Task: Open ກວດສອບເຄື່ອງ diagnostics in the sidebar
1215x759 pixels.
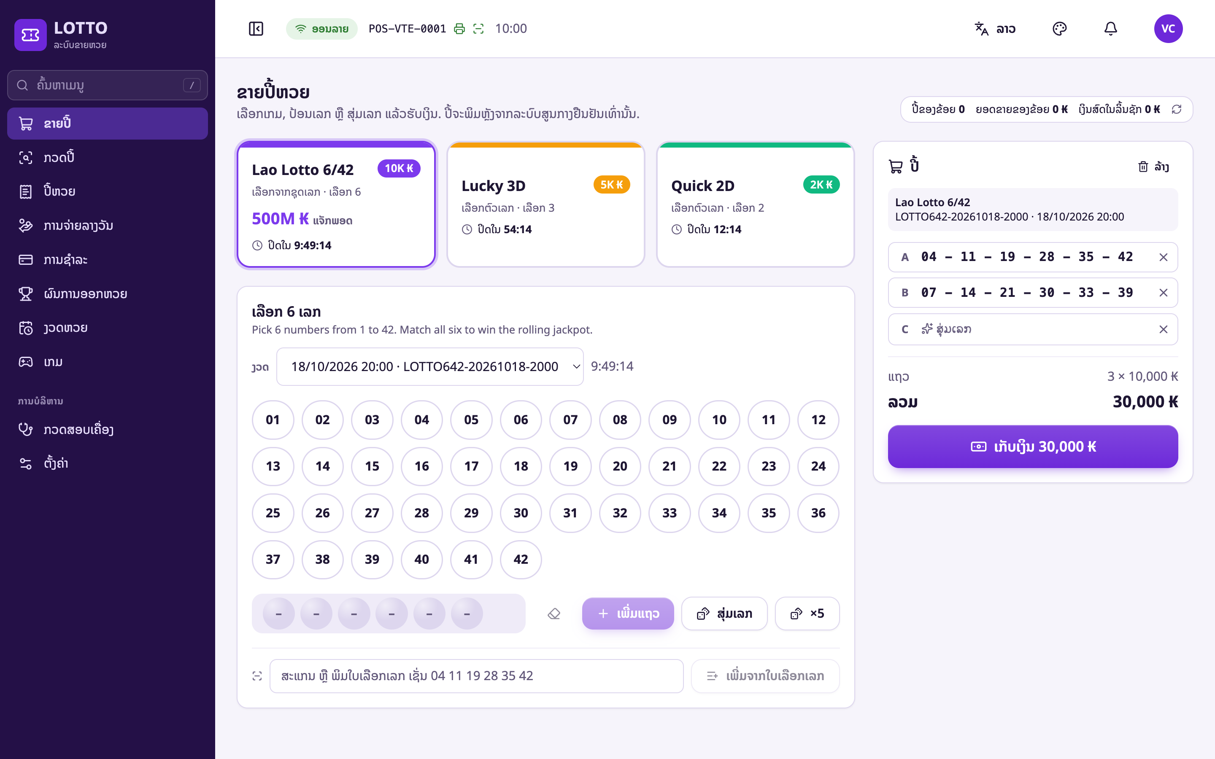Action: tap(108, 429)
